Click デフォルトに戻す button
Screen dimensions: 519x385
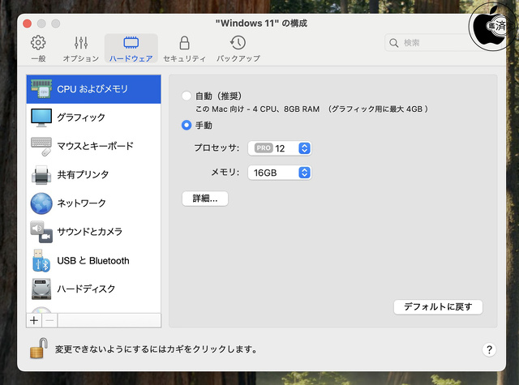[x=438, y=307]
